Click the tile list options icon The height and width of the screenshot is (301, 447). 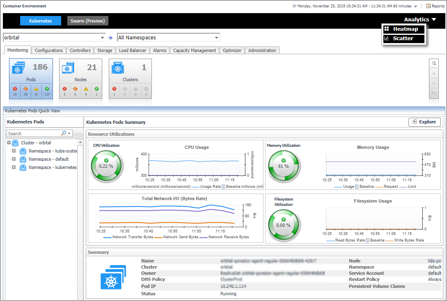433,63
